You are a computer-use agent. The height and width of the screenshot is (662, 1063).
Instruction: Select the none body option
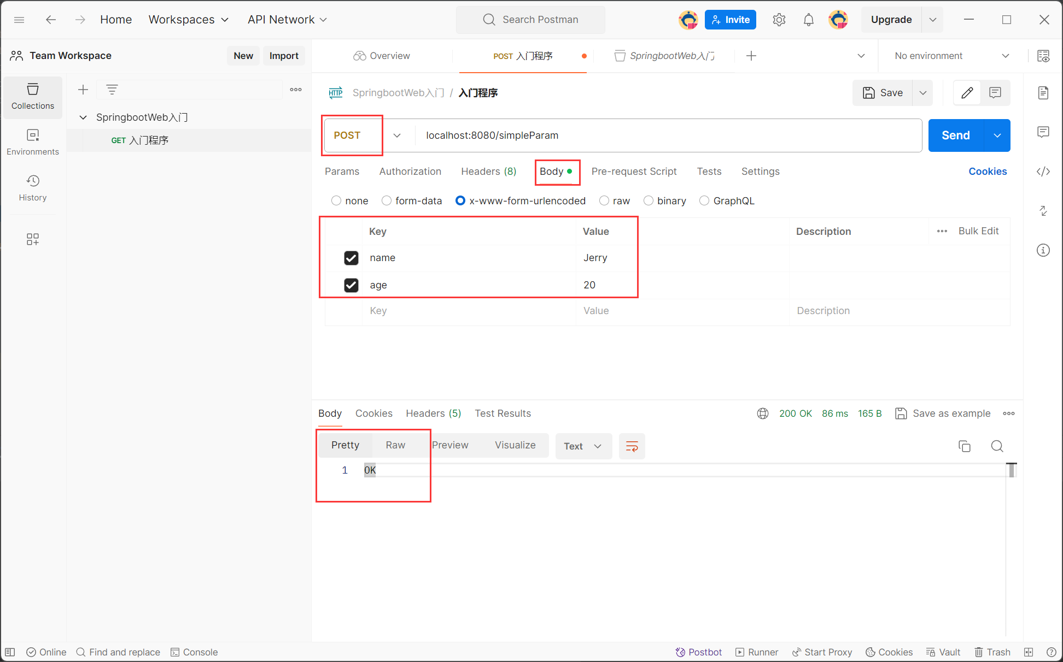336,201
